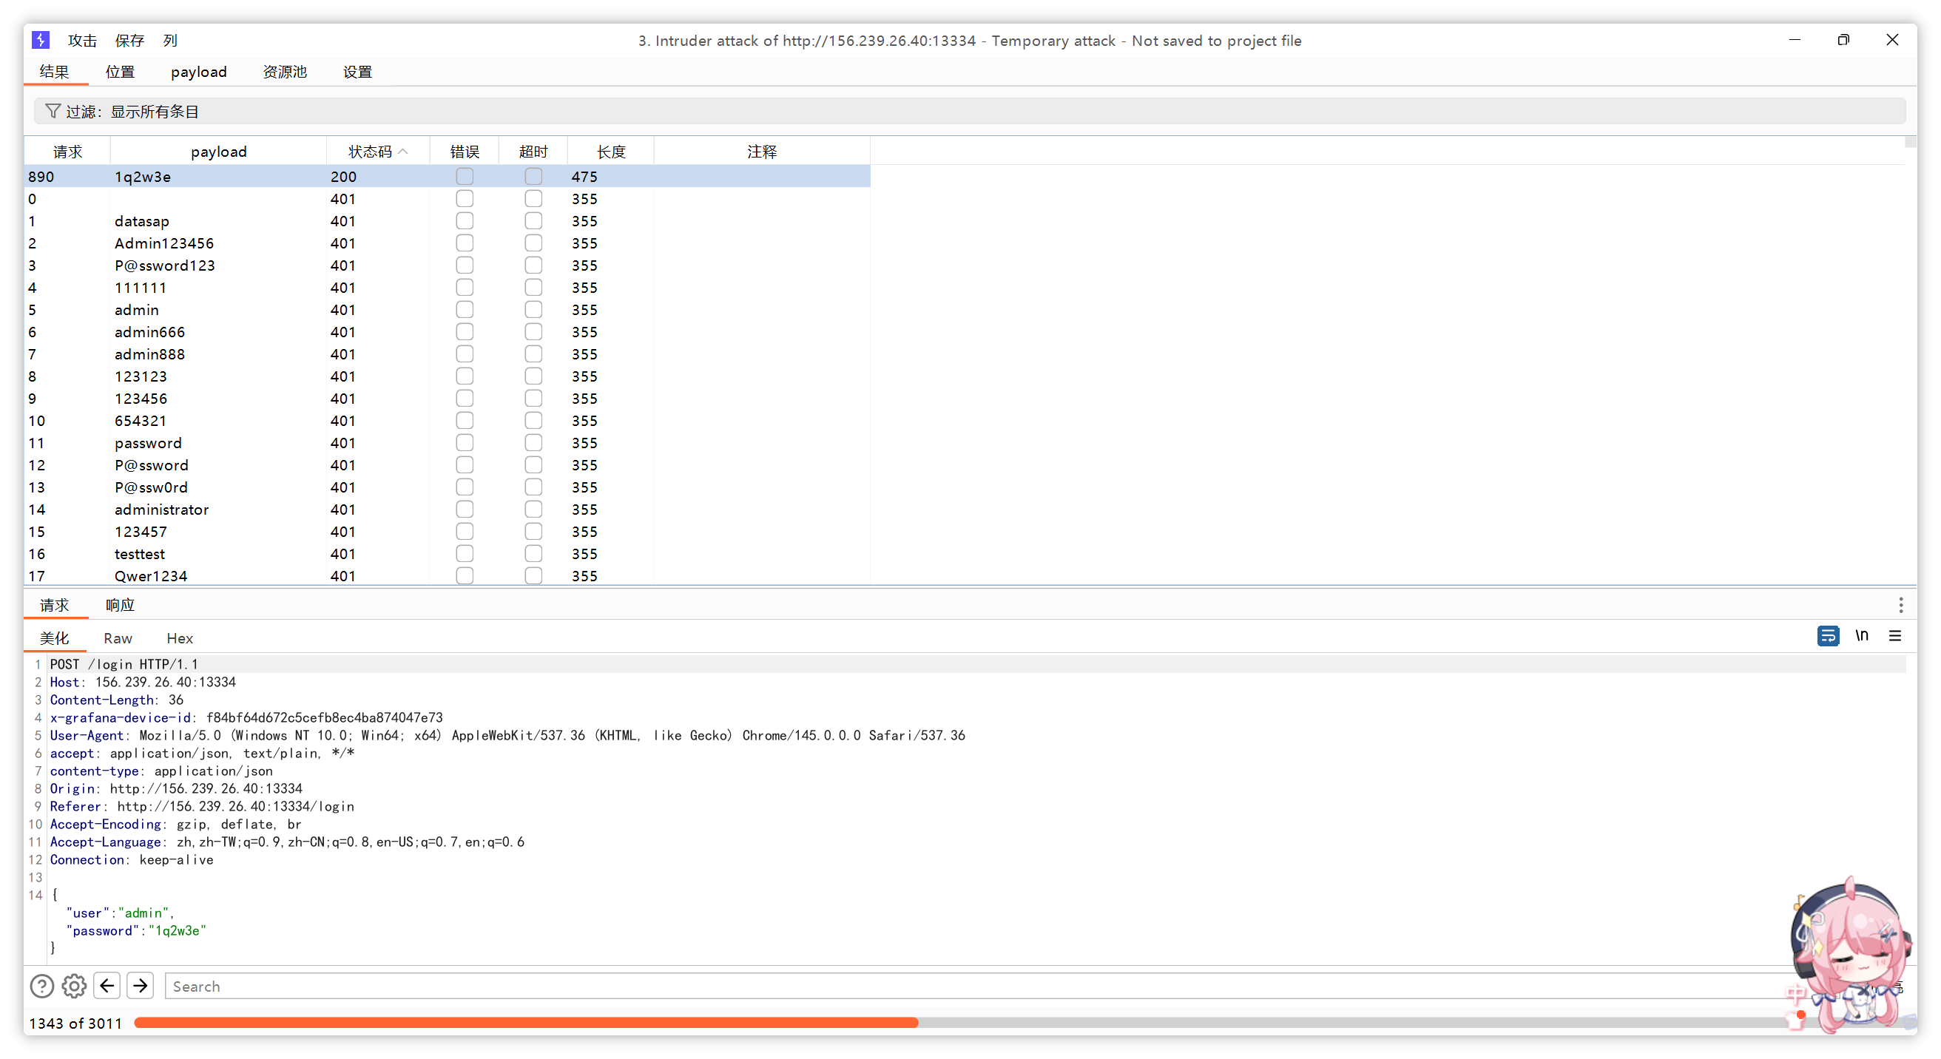Select the Raw view button

coord(118,638)
